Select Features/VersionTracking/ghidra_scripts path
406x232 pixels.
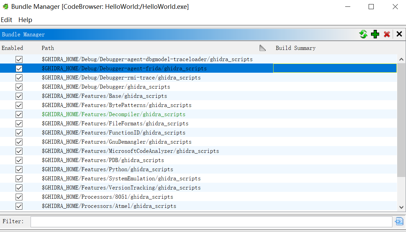coord(121,188)
